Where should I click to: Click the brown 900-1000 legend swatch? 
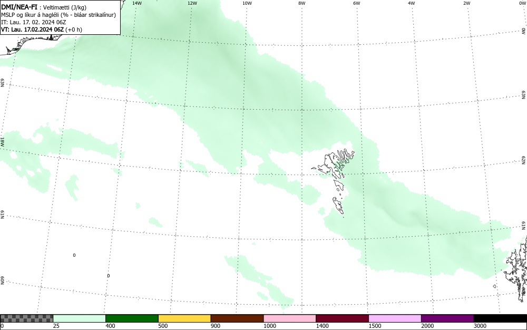(237, 318)
